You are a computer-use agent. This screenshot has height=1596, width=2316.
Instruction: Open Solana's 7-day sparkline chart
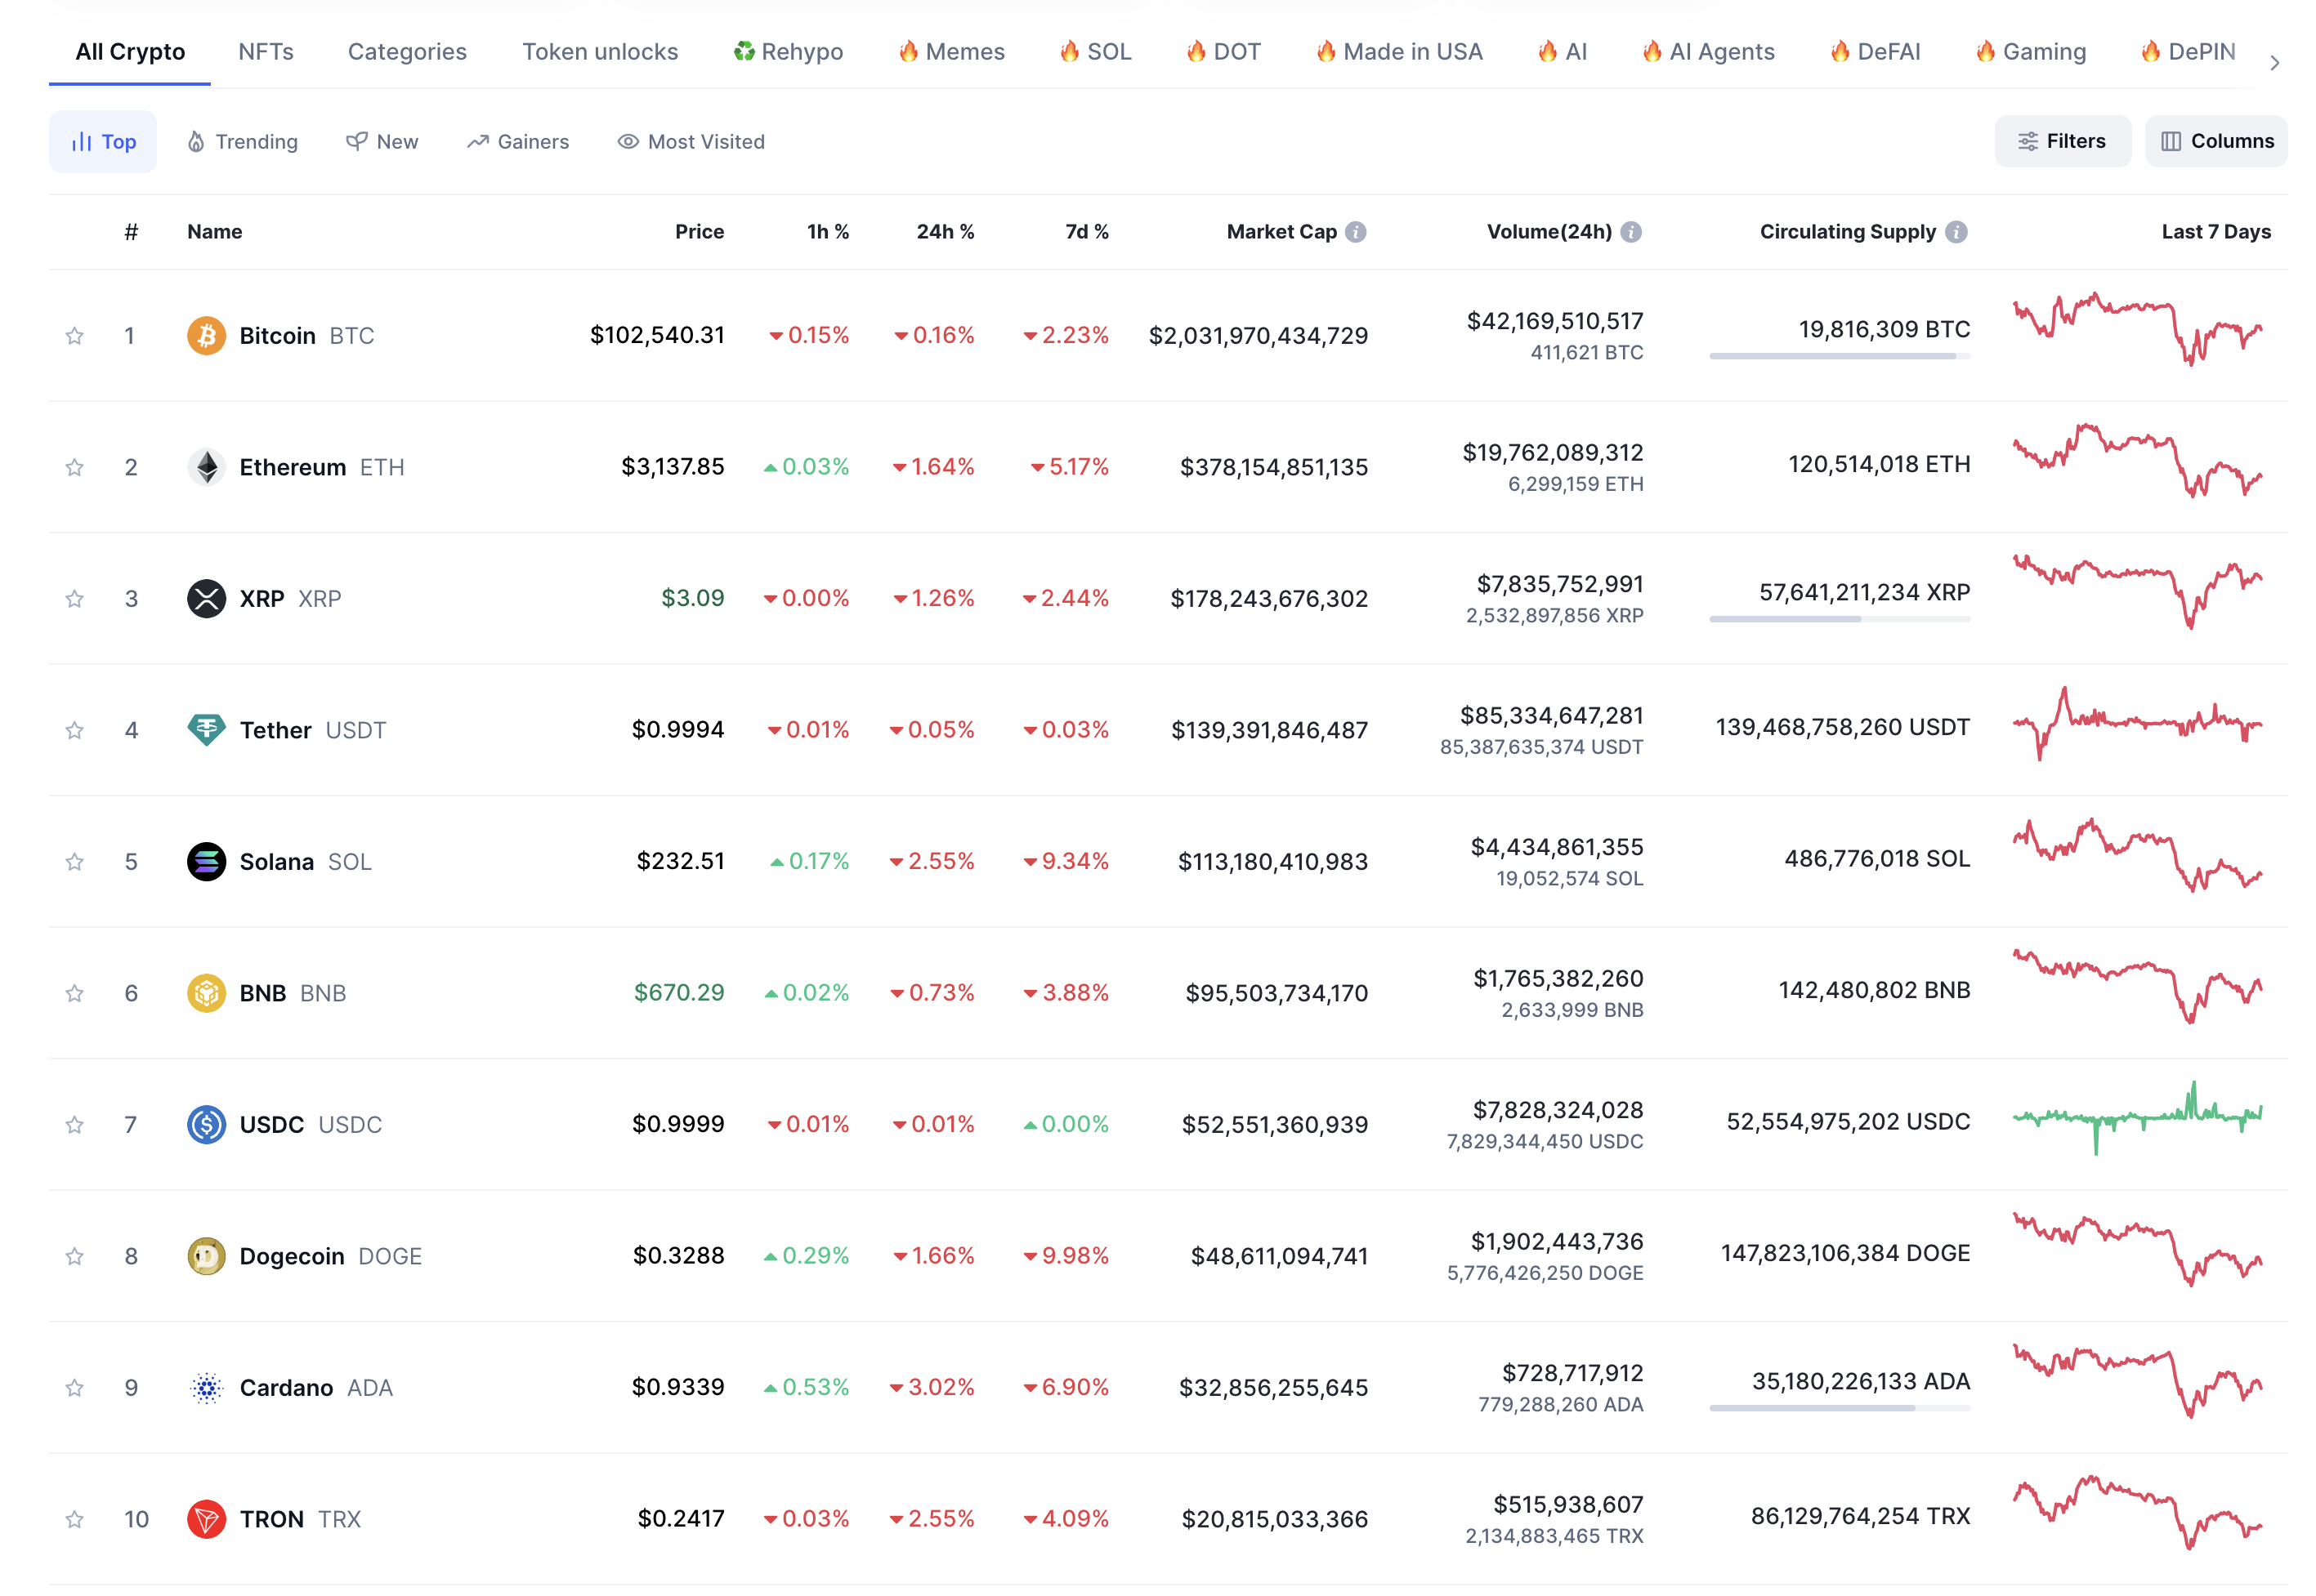2137,856
